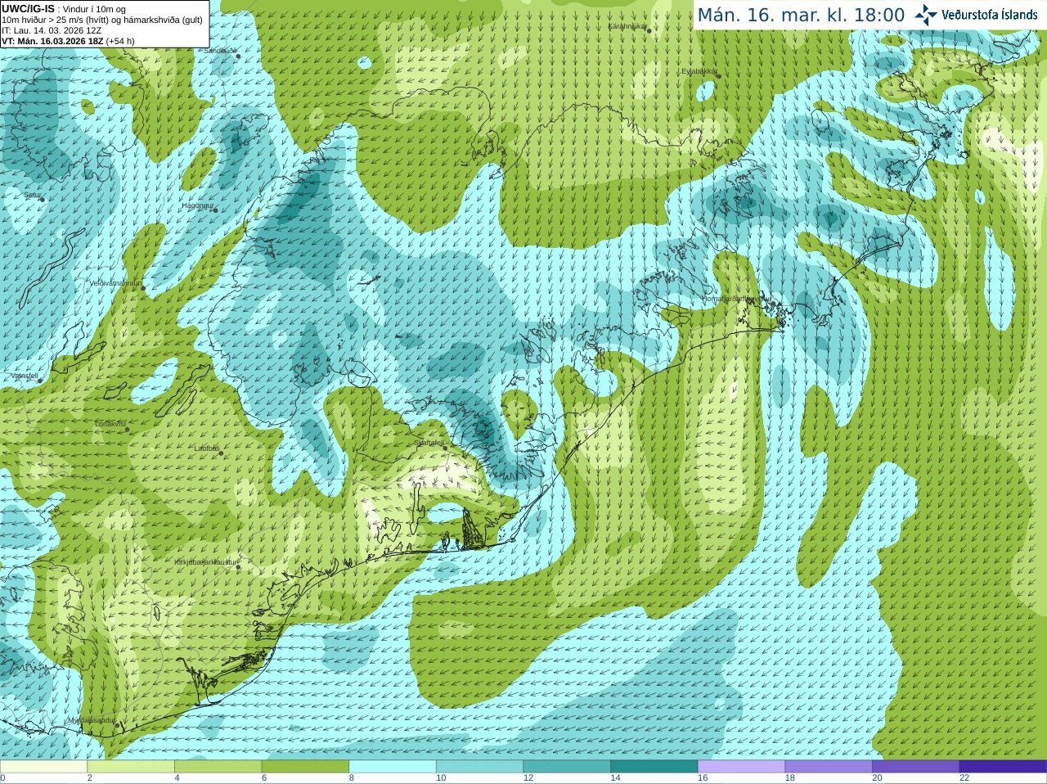The image size is (1047, 784).
Task: Click the Setur station label
Action: 32,196
